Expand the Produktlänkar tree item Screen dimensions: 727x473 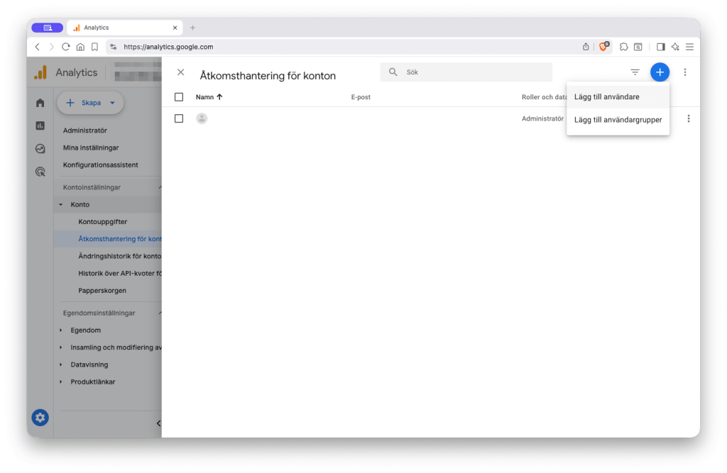(61, 382)
